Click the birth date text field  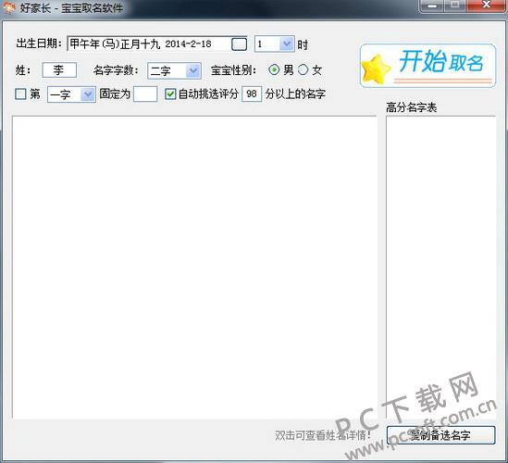click(149, 44)
